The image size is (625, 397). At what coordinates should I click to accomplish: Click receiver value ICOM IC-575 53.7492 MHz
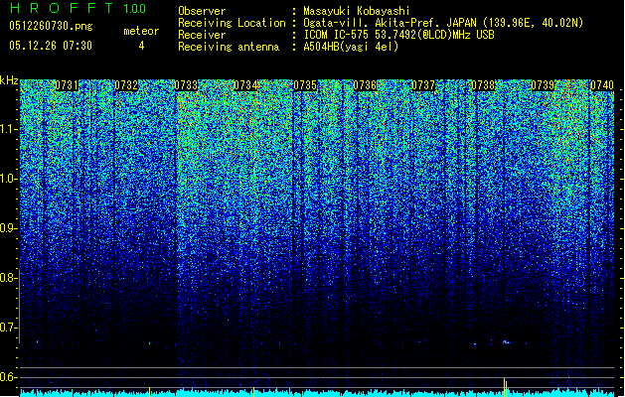(398, 35)
